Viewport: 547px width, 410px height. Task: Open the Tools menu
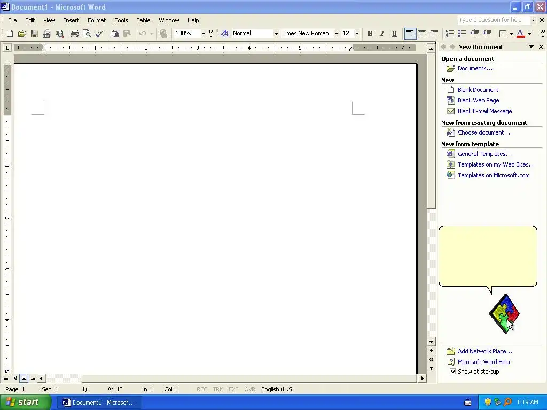(x=121, y=20)
